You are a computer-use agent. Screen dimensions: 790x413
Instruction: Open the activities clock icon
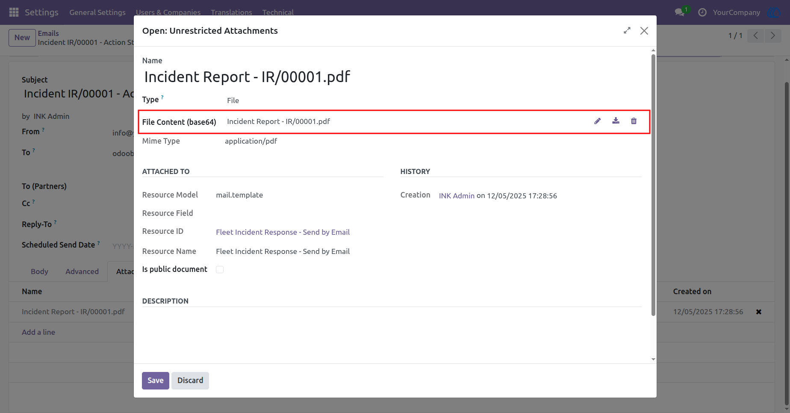702,12
